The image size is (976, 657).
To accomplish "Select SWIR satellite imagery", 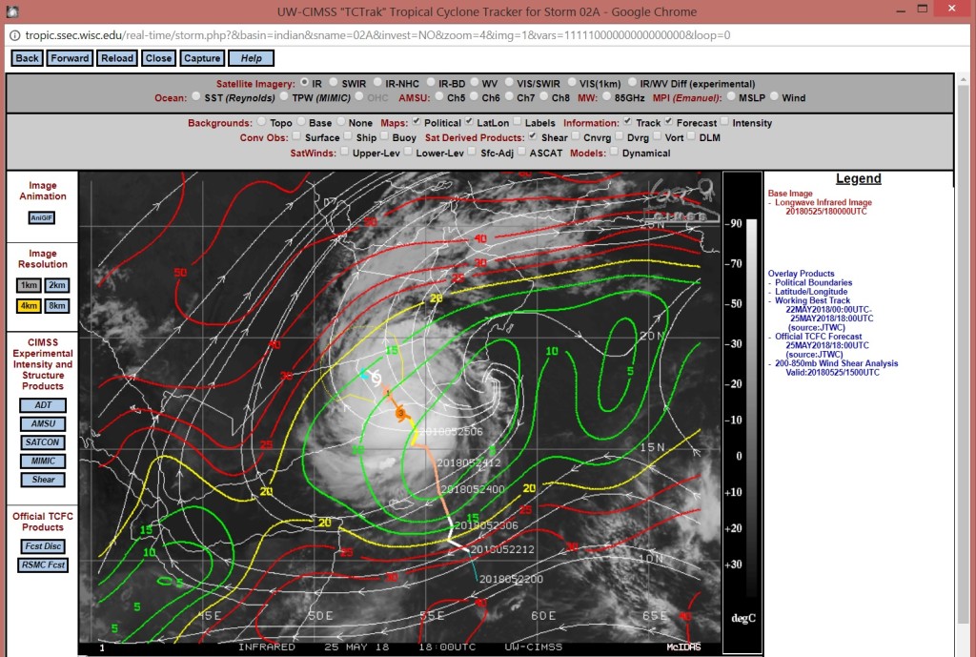I will pos(333,82).
